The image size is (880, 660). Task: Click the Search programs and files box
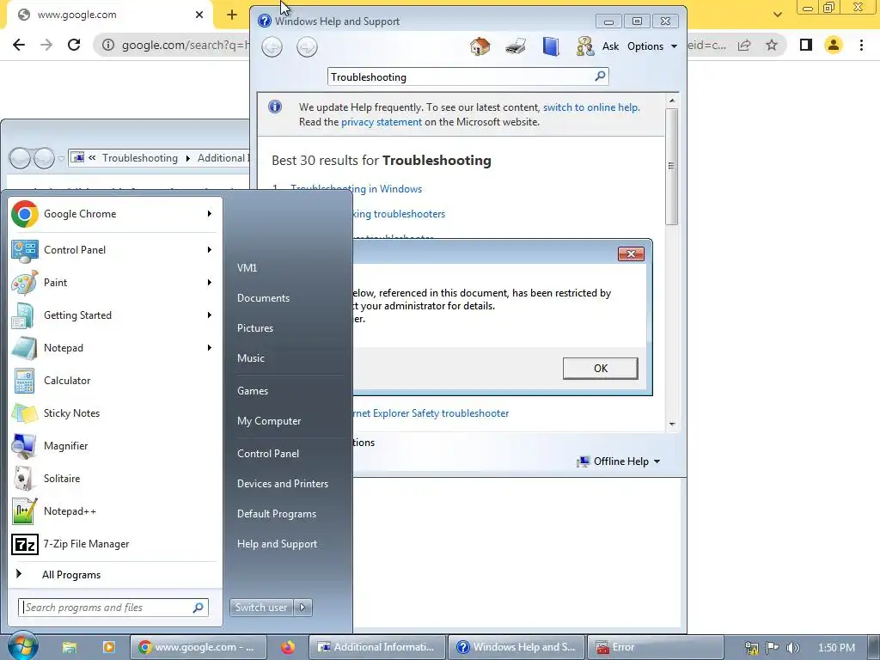113,608
